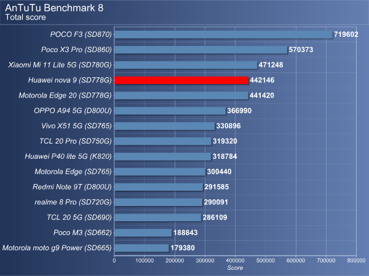Click the score value 366990
Image resolution: width=369 pixels, height=276 pixels.
[239, 111]
